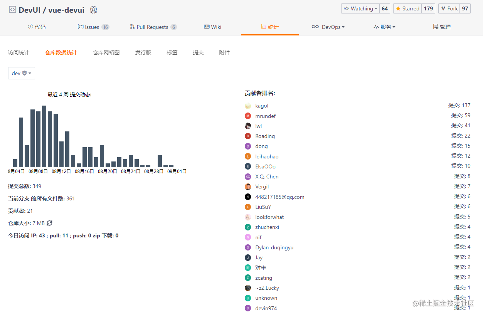Open the dev branch dropdown
Viewport: 483px width, 316px height.
[x=22, y=73]
